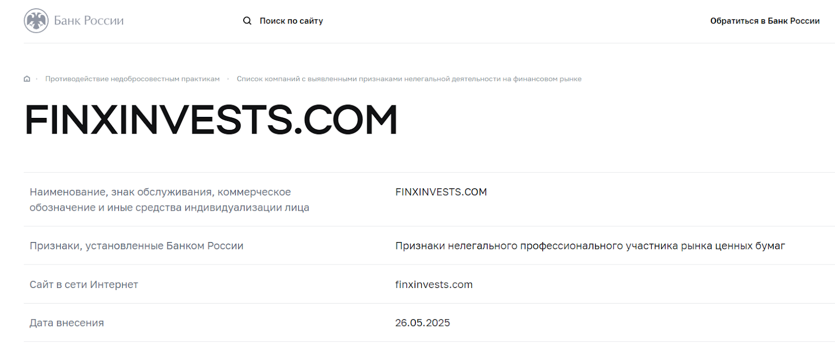The width and height of the screenshot is (835, 362).
Task: Click the индивидуализации лица label line
Action: (x=170, y=208)
